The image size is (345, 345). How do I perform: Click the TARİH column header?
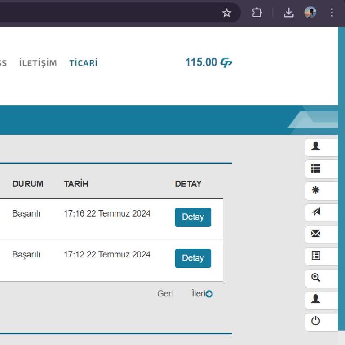pos(76,184)
